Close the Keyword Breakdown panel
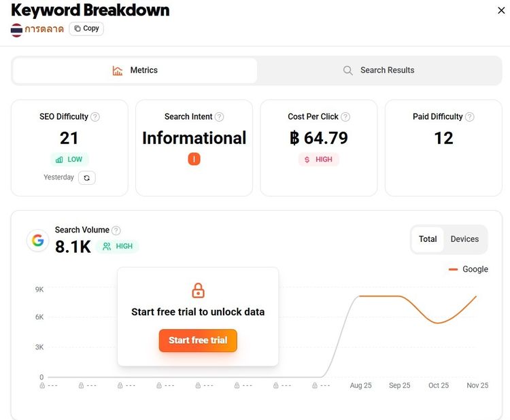 (x=502, y=10)
